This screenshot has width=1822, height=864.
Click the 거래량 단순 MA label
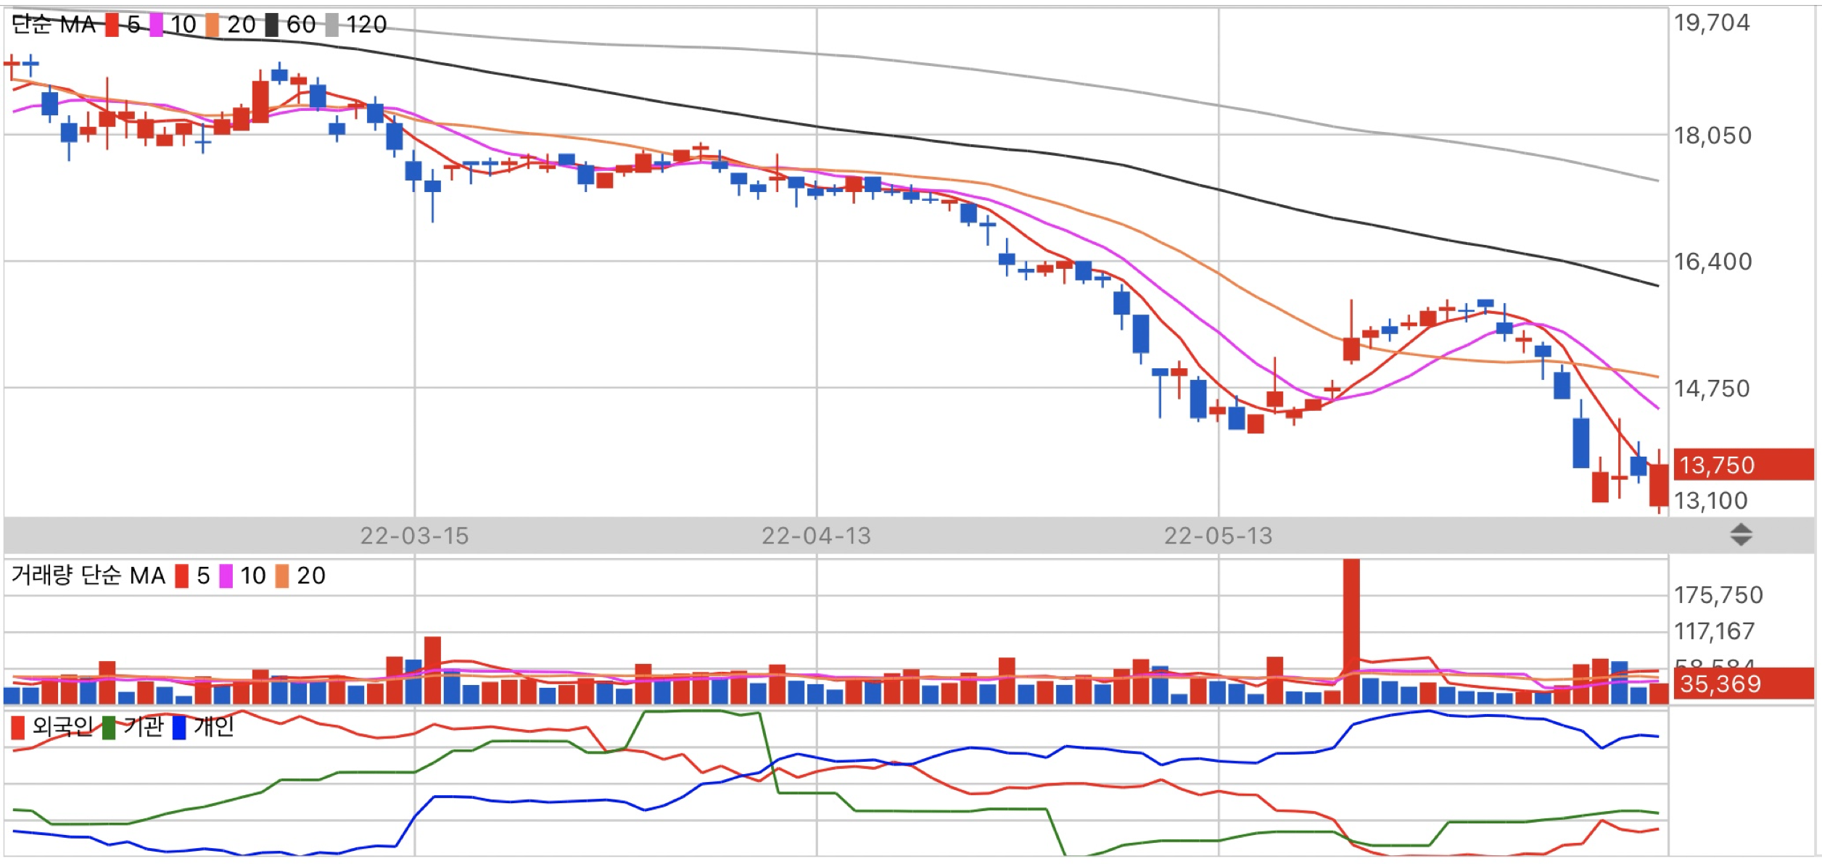[88, 576]
